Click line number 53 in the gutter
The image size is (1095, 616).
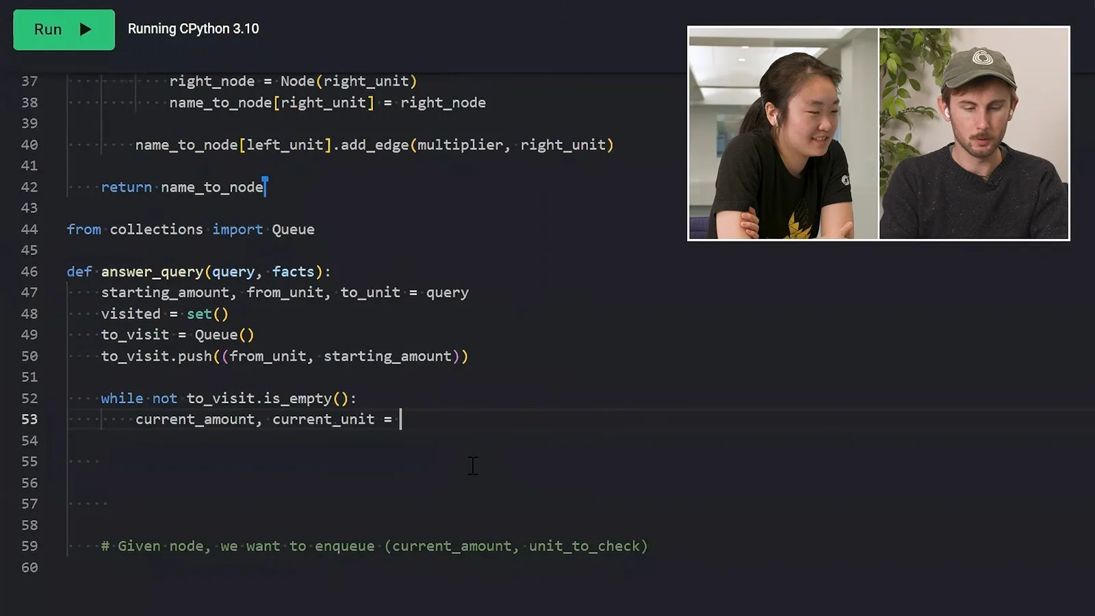[x=29, y=419]
